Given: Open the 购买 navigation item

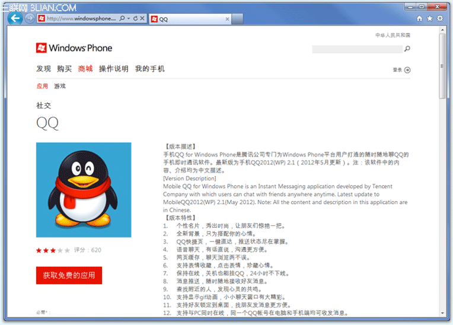Looking at the screenshot, I should pos(65,69).
